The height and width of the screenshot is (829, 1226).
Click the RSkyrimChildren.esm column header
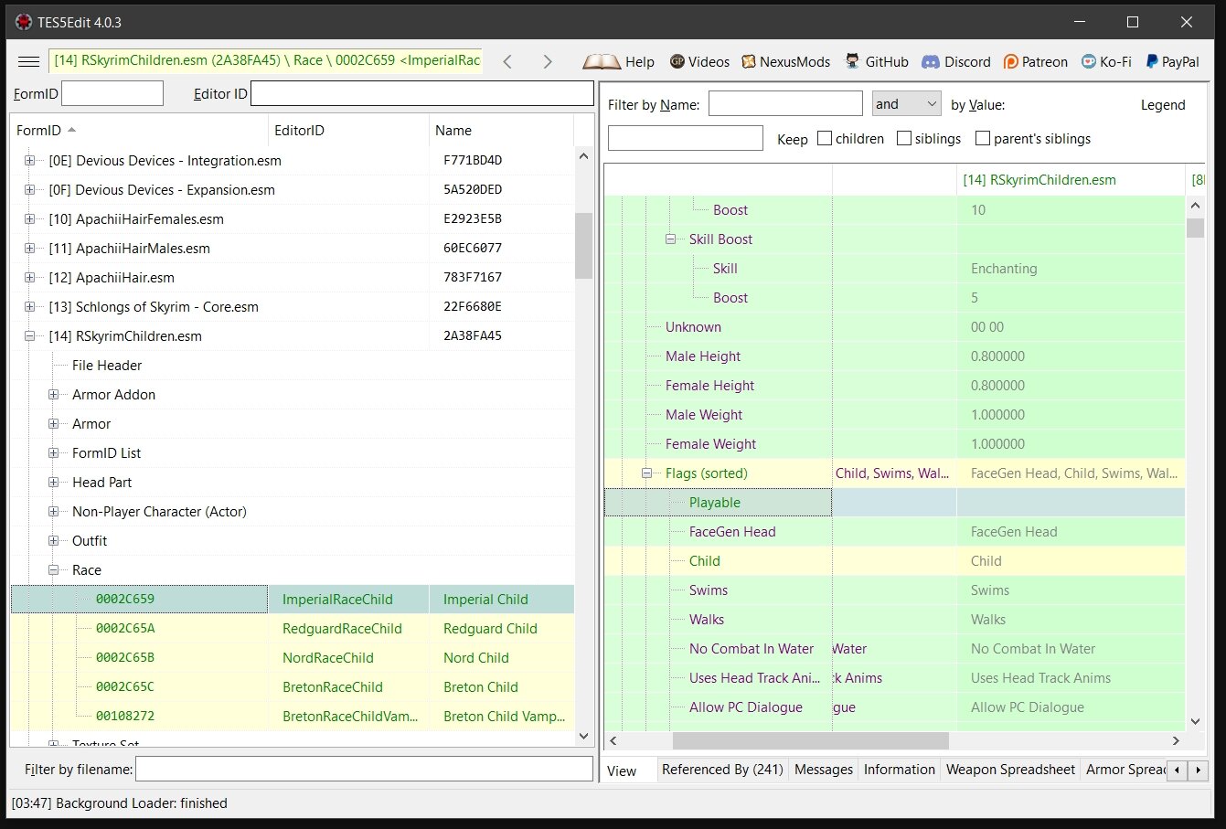[x=1070, y=180]
